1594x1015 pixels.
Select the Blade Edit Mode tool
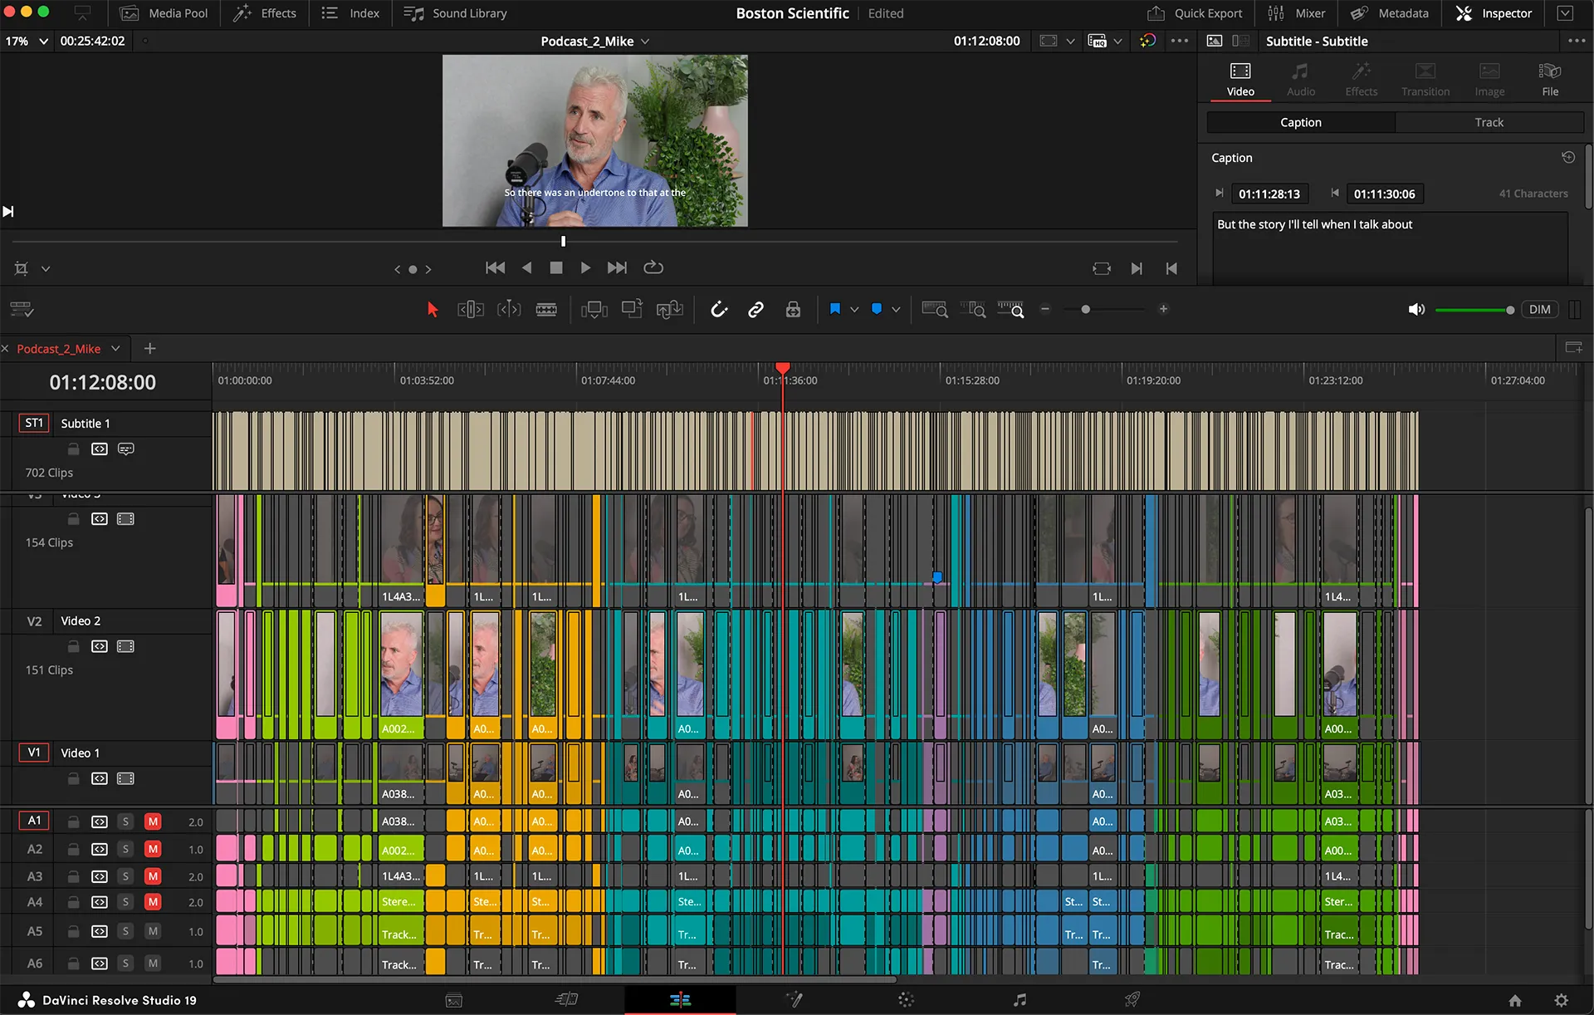point(546,310)
